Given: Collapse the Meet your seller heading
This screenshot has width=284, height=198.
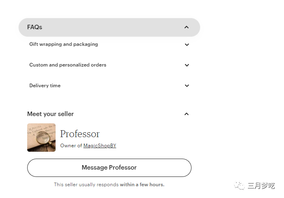Looking at the screenshot, I should pyautogui.click(x=51, y=114).
